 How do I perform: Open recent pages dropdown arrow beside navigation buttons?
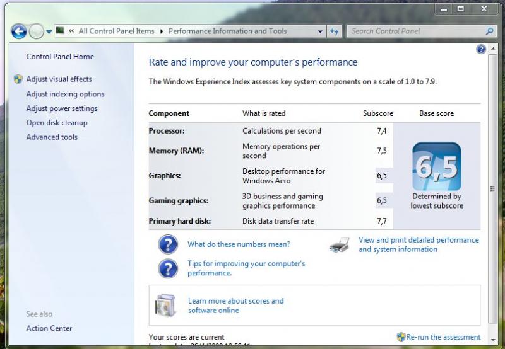[49, 31]
